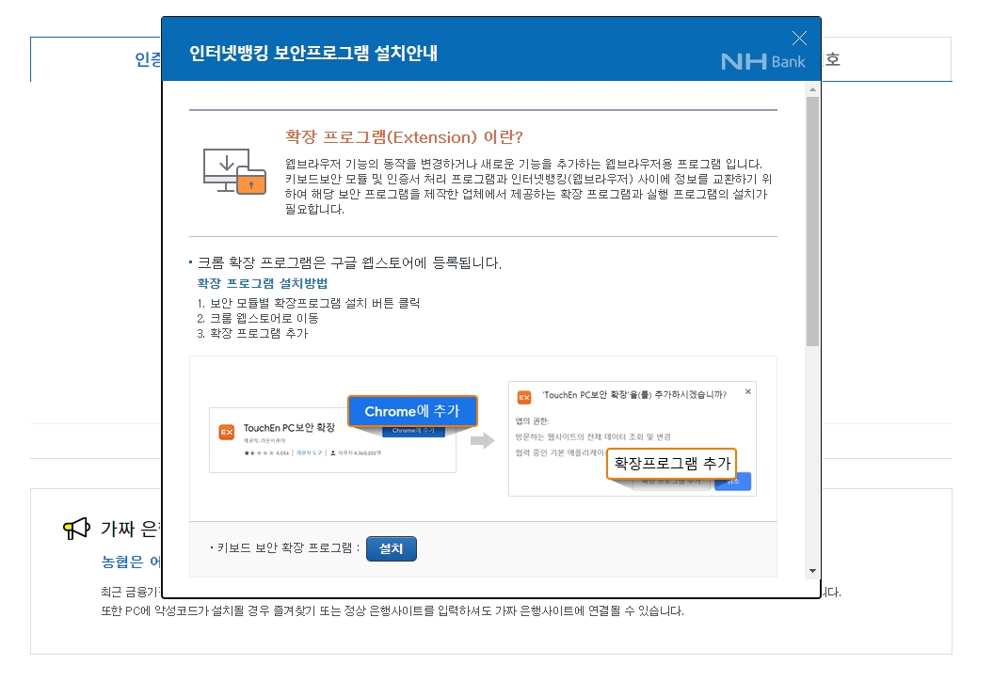The image size is (993, 681).
Task: Click the EX icon in the Chrome permission popup
Action: pyautogui.click(x=523, y=397)
